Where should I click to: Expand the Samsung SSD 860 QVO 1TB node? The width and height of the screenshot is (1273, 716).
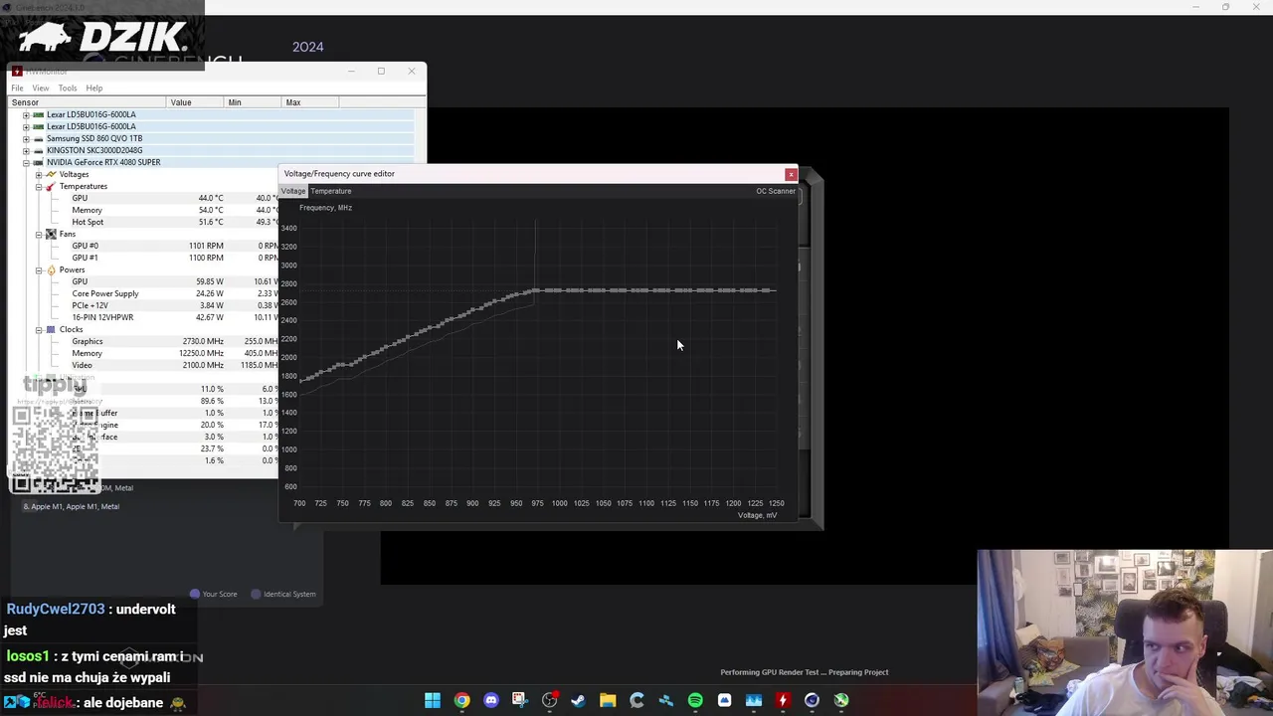point(26,138)
